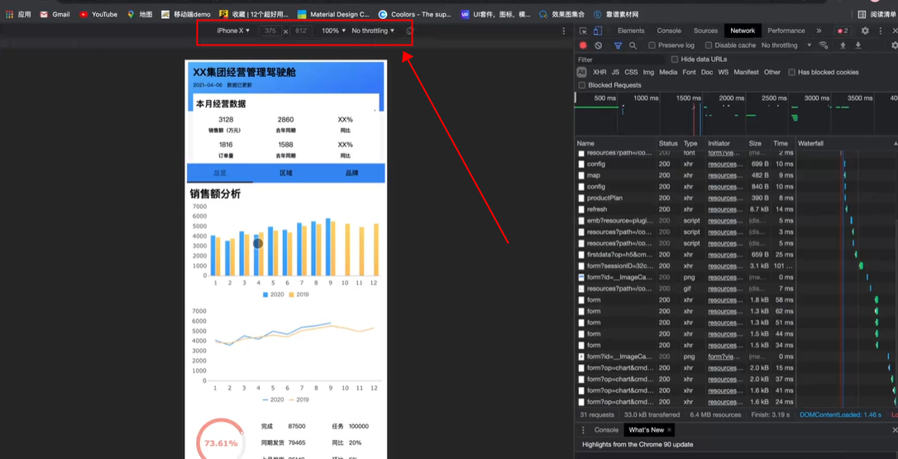Switch to the Performance tab
The width and height of the screenshot is (898, 459).
[786, 31]
